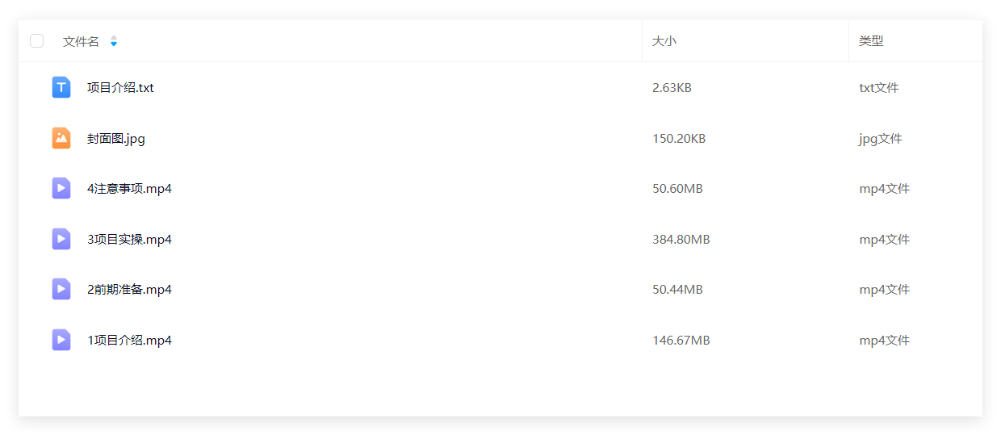
Task: Click the image icon for 封面图.jpg
Action: [61, 138]
